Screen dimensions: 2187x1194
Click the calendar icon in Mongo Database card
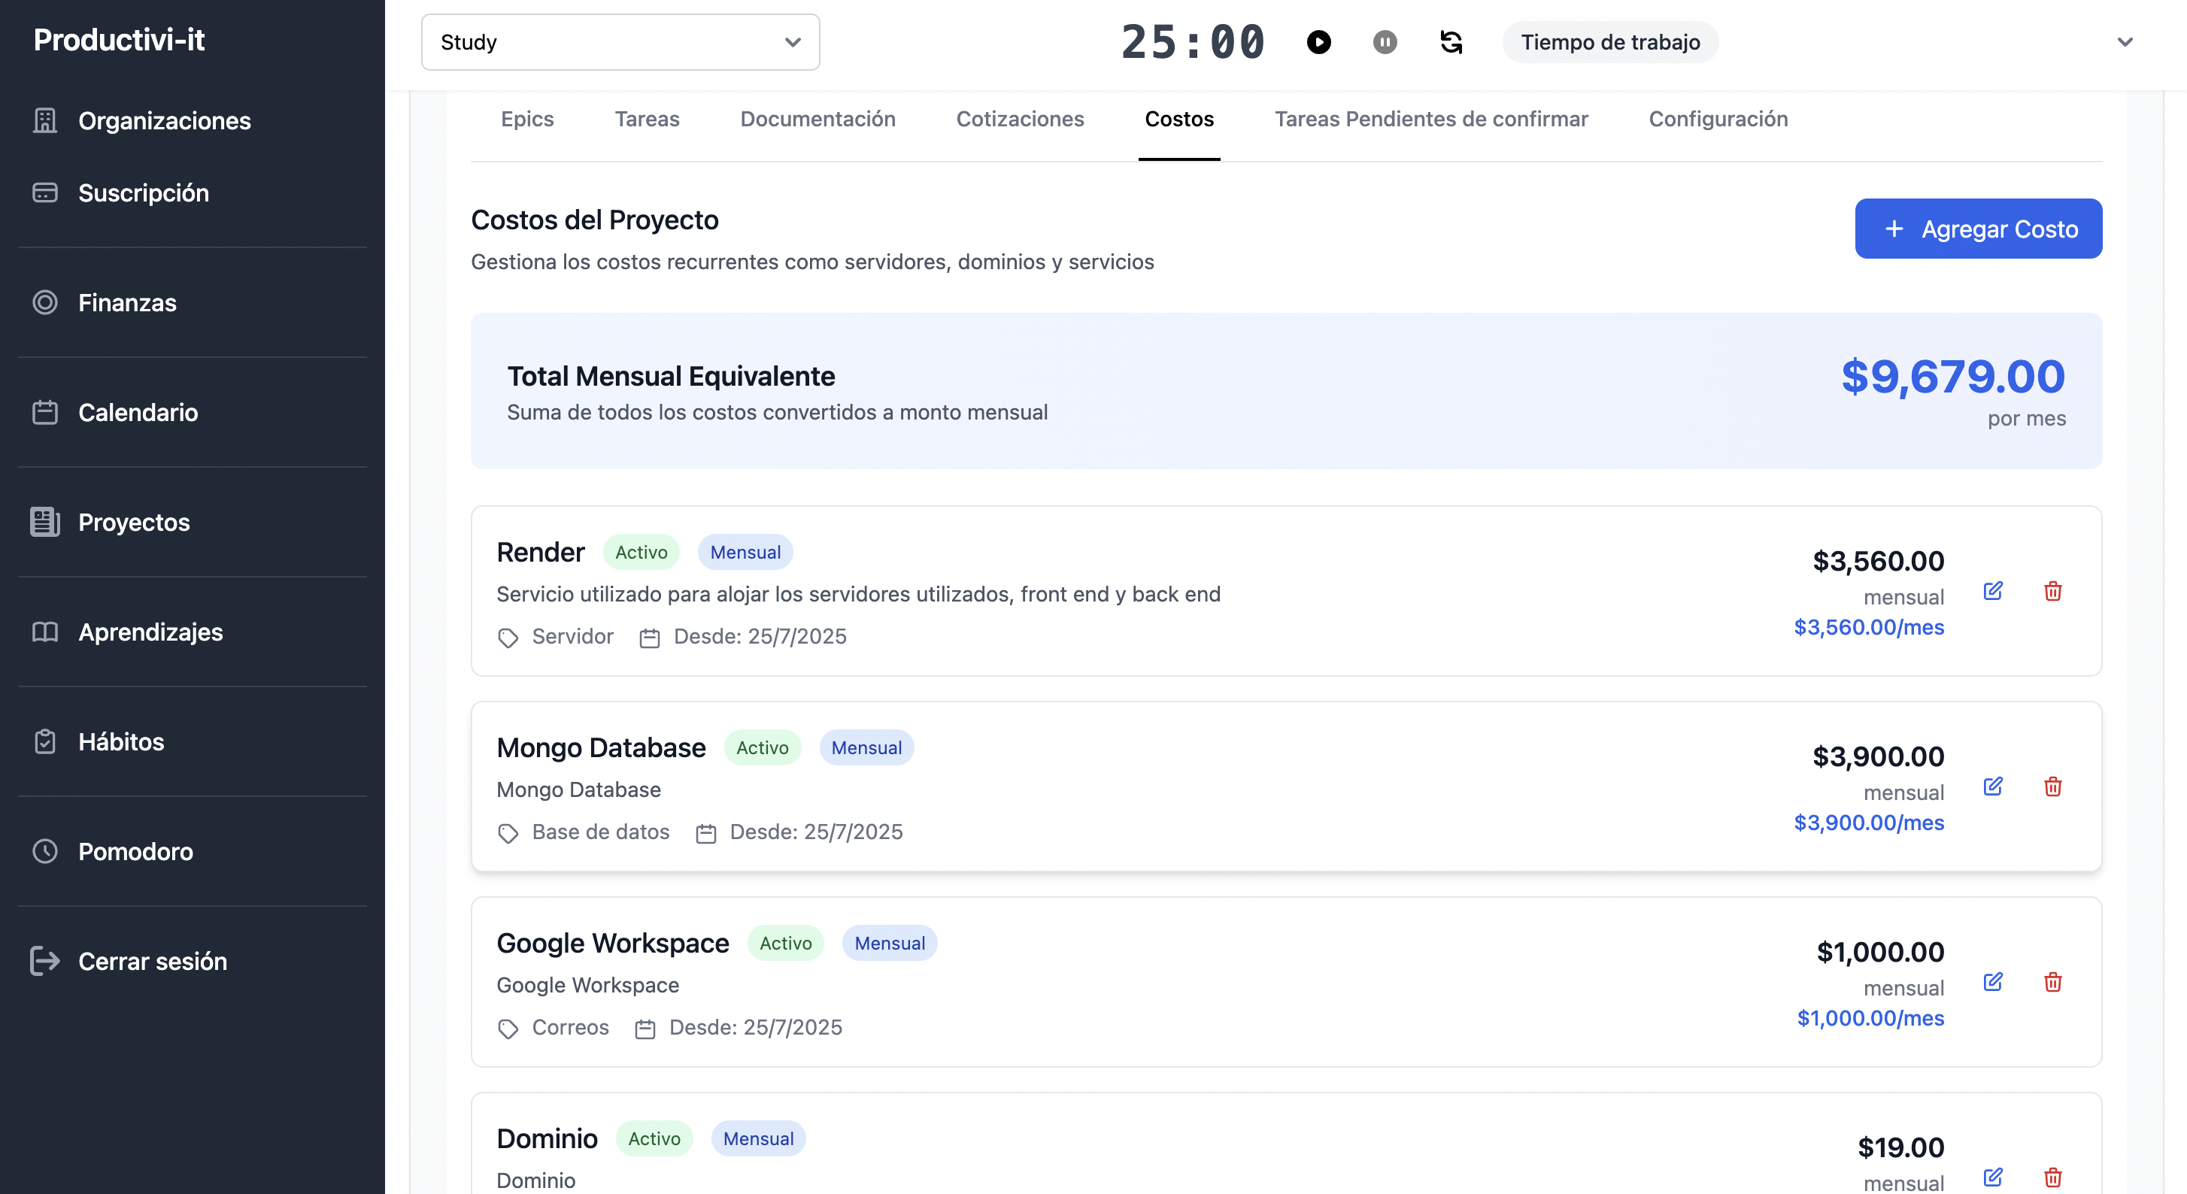[x=705, y=833]
